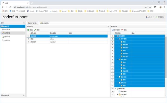Collapse the 角色列表 panel
Viewport: 167px width, 103px height.
pos(108,26)
